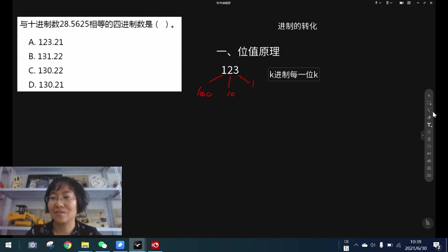Open the chat tool in the sidebar

click(x=429, y=153)
